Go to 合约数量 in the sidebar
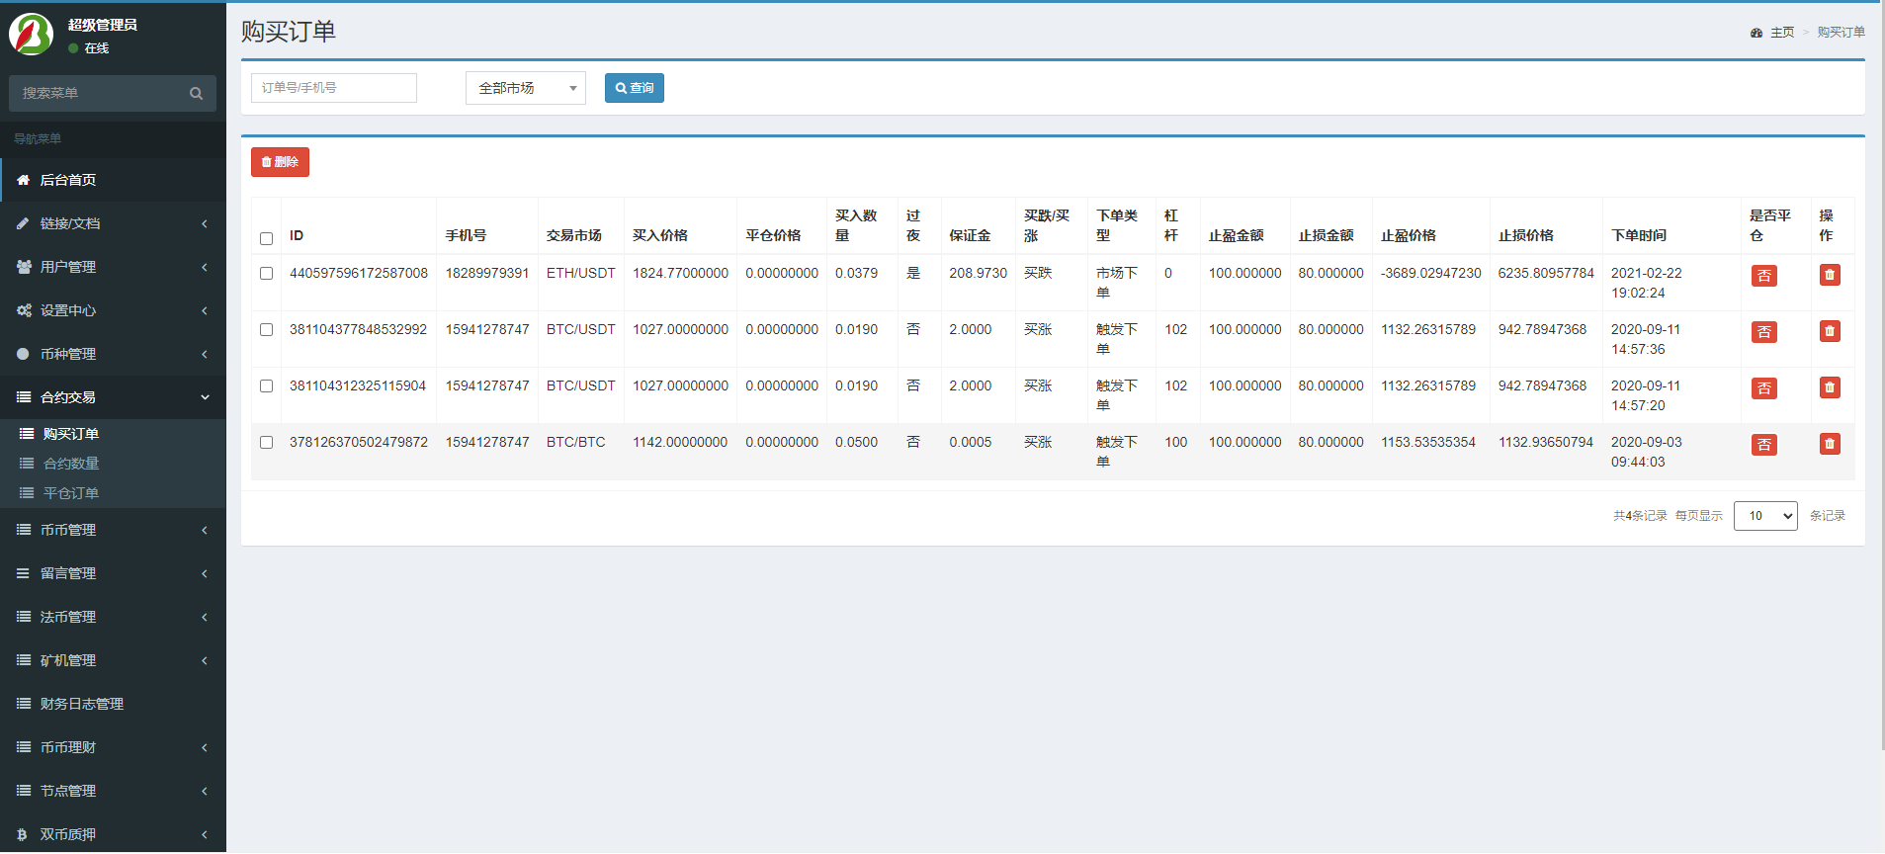Screen dimensions: 1885x854 [71, 464]
